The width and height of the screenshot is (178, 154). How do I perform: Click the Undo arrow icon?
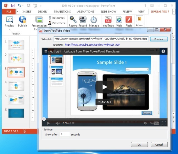tap(19, 5)
